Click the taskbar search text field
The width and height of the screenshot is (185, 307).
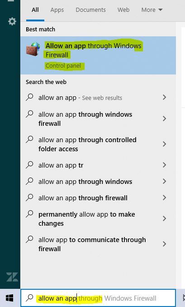click(98, 298)
